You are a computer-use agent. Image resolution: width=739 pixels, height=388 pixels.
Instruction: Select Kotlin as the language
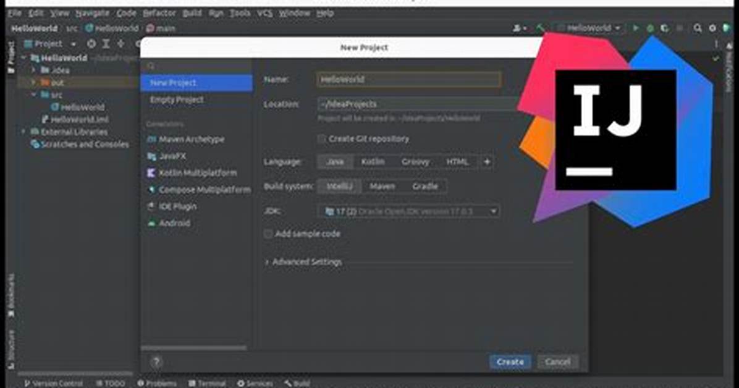pos(373,162)
